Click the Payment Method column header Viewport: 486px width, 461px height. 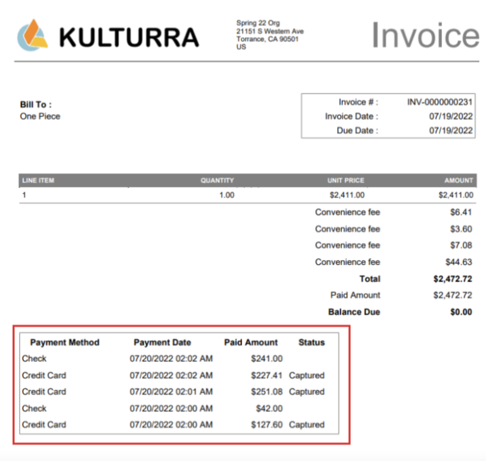(x=65, y=343)
